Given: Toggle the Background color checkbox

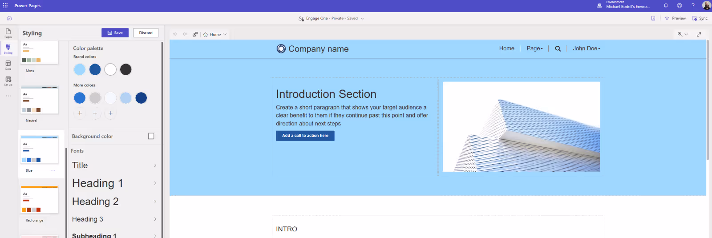Looking at the screenshot, I should point(151,136).
